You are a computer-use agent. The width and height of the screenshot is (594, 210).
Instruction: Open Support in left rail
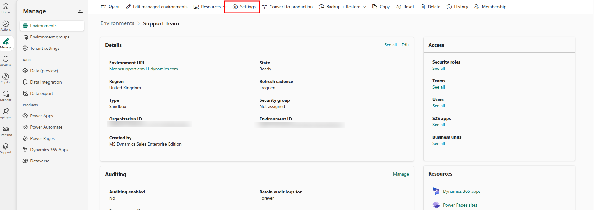6,149
